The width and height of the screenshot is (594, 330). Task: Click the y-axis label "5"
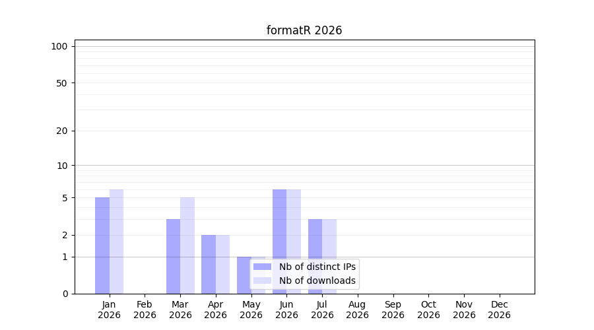[65, 198]
